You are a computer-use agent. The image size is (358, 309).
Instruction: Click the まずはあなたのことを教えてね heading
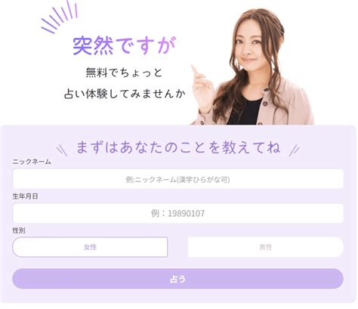[x=178, y=147]
